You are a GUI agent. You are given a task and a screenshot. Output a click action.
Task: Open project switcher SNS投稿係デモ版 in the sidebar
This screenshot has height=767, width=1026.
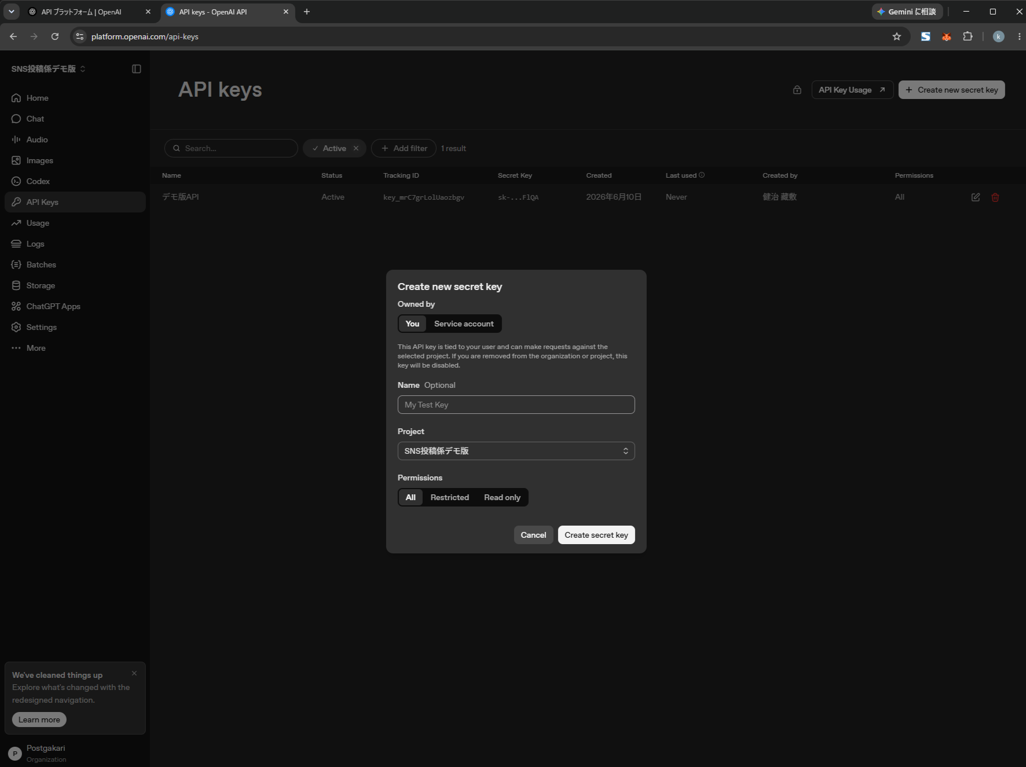pyautogui.click(x=49, y=69)
